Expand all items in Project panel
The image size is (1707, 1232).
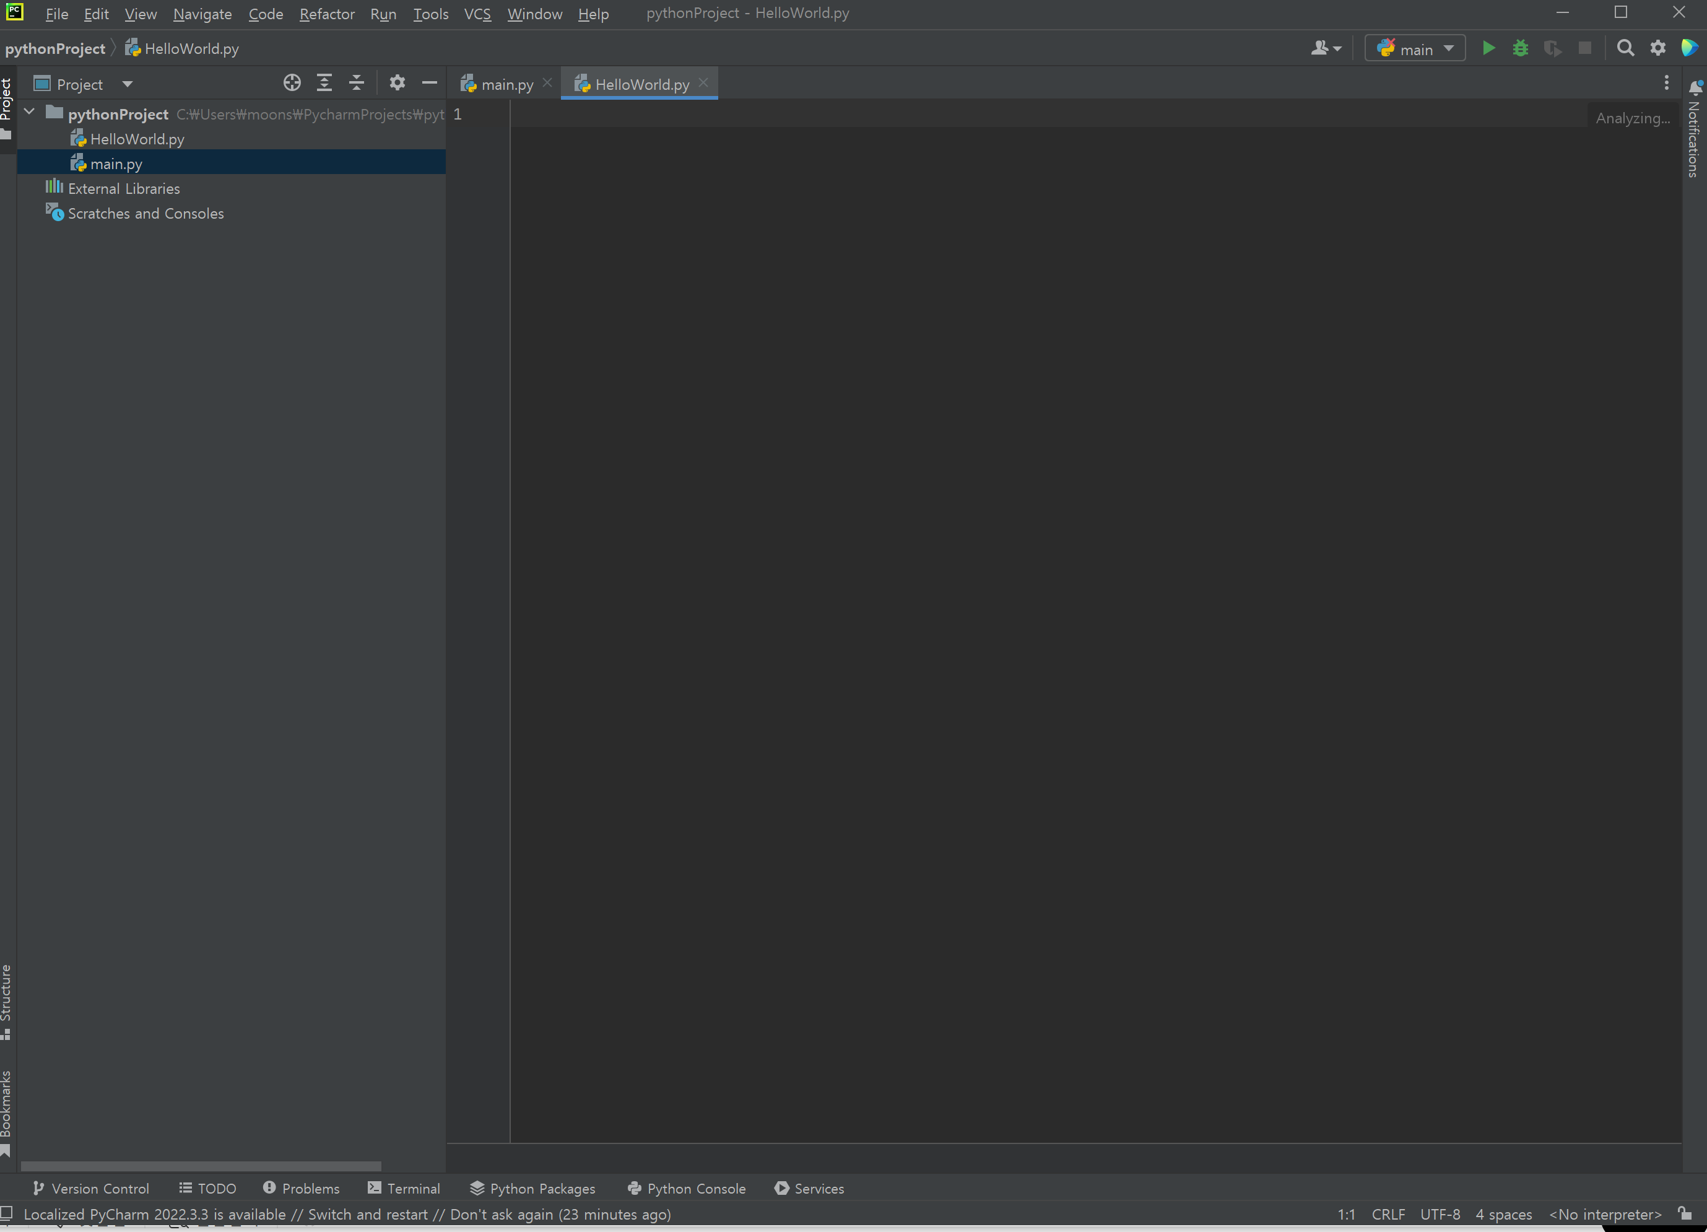324,84
